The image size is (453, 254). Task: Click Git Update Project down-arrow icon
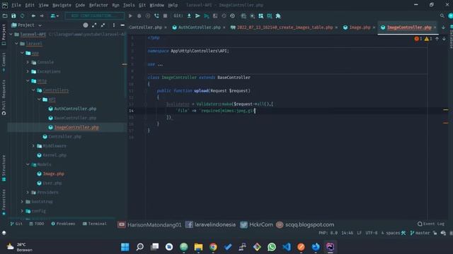pos(189,16)
